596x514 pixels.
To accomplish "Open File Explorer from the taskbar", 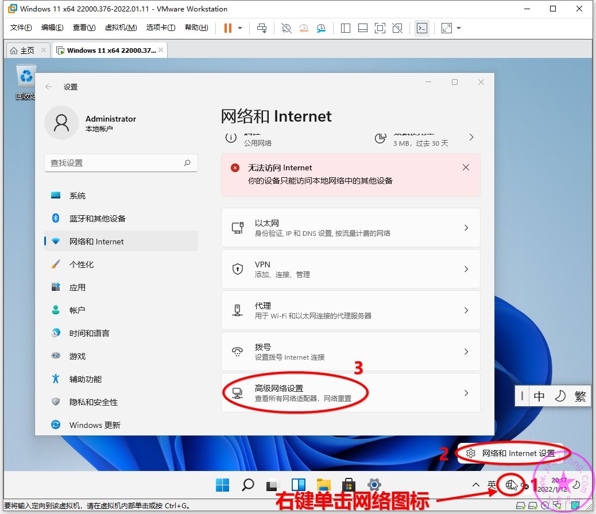I will click(323, 485).
